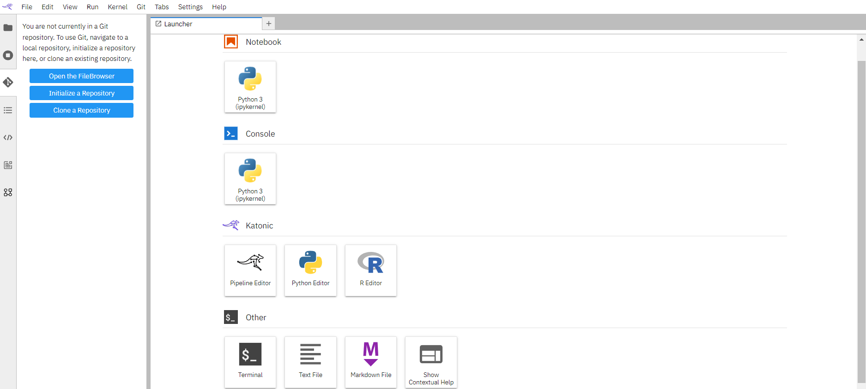Click the Console section heading text

(260, 134)
